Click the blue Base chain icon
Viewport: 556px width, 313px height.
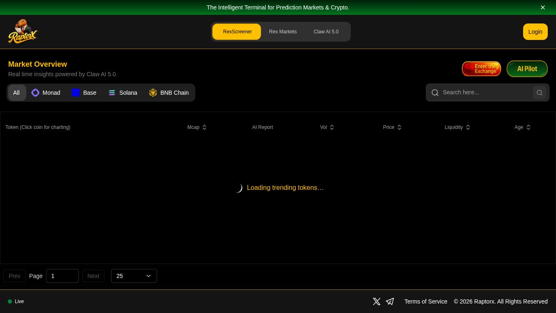(76, 93)
